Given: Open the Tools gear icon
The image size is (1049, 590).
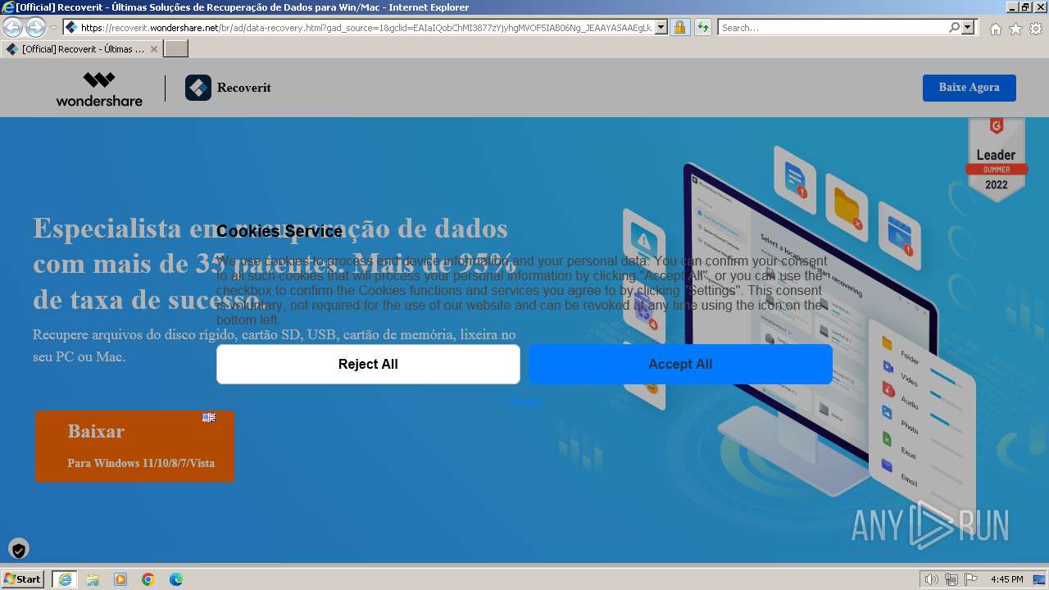Looking at the screenshot, I should point(1036,29).
